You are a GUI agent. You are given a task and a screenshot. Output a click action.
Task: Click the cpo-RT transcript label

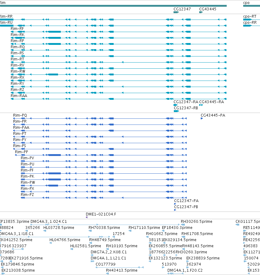coord(250,16)
